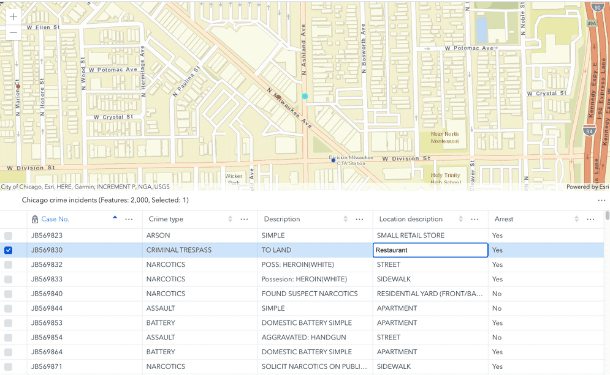610x375 pixels.
Task: Open Description column options menu
Action: [x=359, y=219]
